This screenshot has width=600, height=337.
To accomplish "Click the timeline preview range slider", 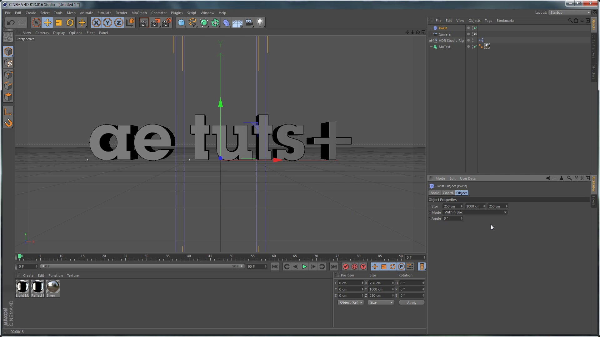I will coord(142,266).
